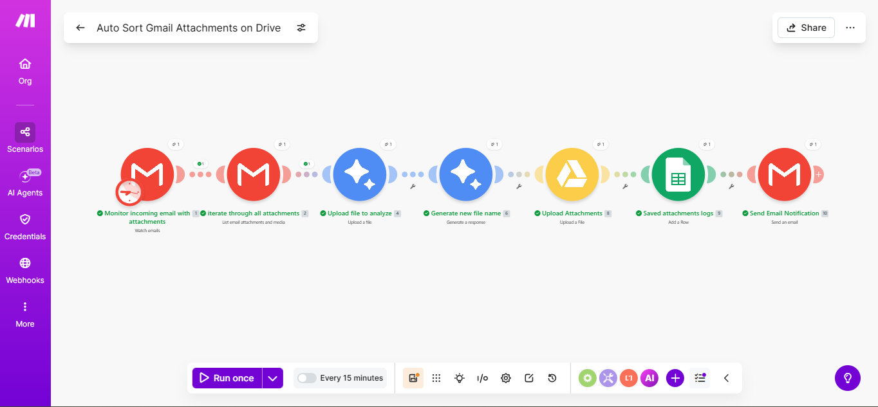Click the Send an email subtitle text
Viewport: 878px width, 407px height.
click(x=784, y=222)
